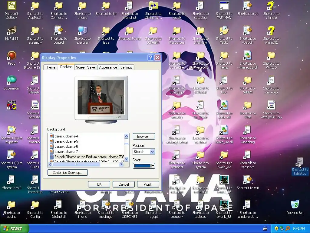Click the background list scroll down arrow
Screen dimensions: 310x233
127,159
